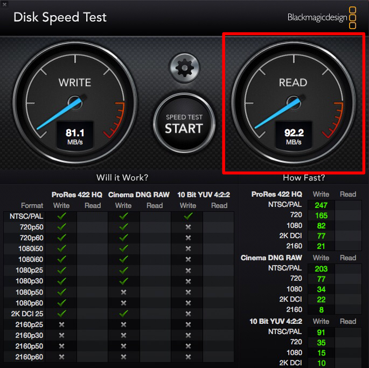Select the 247 ProRes NTSC/PAL write value
This screenshot has width=369, height=368.
click(x=321, y=205)
